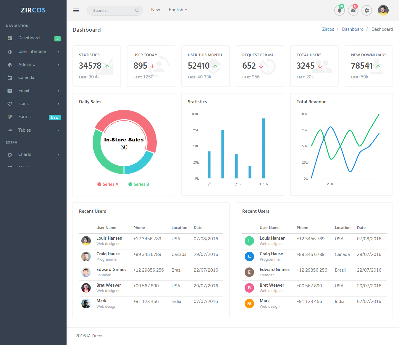Focus the Search input field
399x345 pixels.
click(x=115, y=11)
